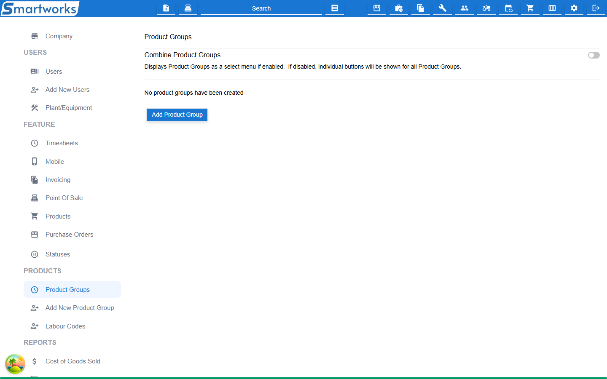Click the Search field in top bar

coord(261,8)
